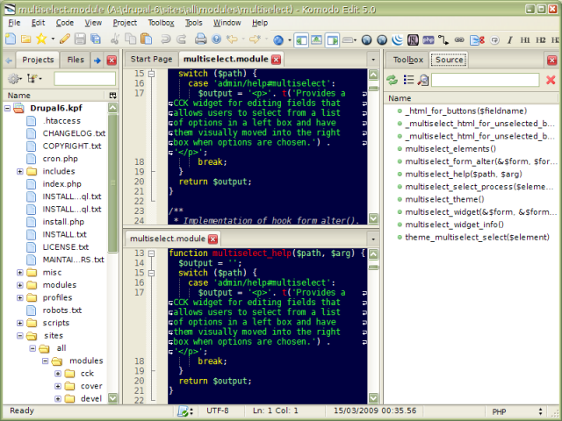Close the top multiselect.module tab
Screen dimensions: 562x421
coord(276,60)
